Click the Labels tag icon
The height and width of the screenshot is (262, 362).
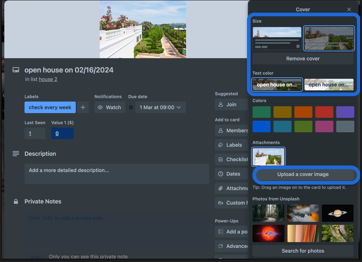(x=221, y=145)
